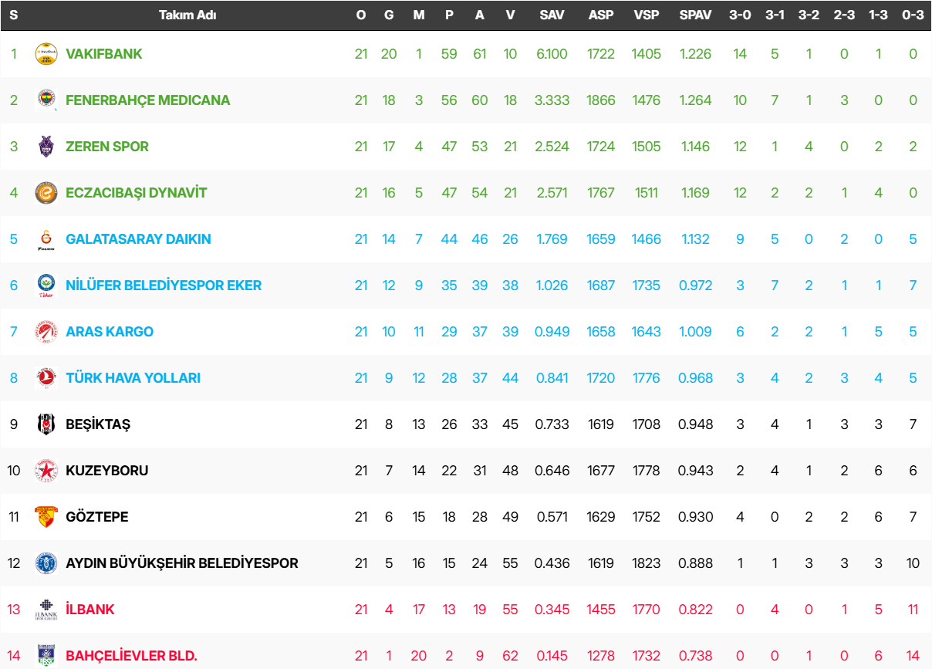932x669 pixels.
Task: Open the BEŞİKTAŞ team link
Action: pyautogui.click(x=98, y=424)
